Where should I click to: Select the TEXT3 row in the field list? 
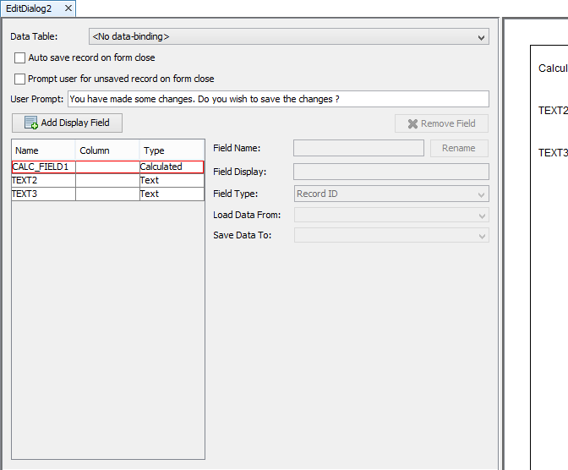tap(42, 194)
